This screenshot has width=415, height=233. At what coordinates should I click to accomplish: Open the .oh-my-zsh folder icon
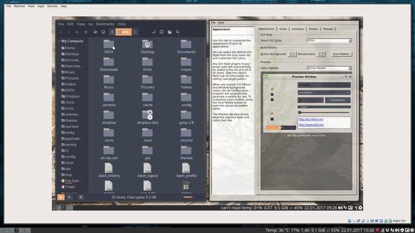coord(109,150)
